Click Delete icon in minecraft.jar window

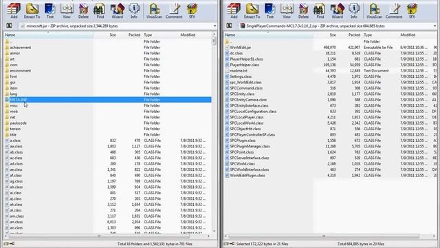pyautogui.click(x=83, y=11)
